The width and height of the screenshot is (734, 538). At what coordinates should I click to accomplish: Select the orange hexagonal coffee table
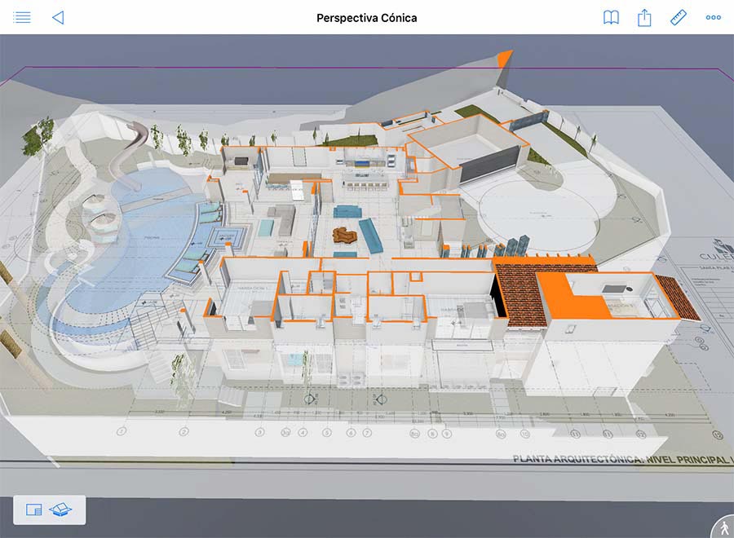point(343,236)
